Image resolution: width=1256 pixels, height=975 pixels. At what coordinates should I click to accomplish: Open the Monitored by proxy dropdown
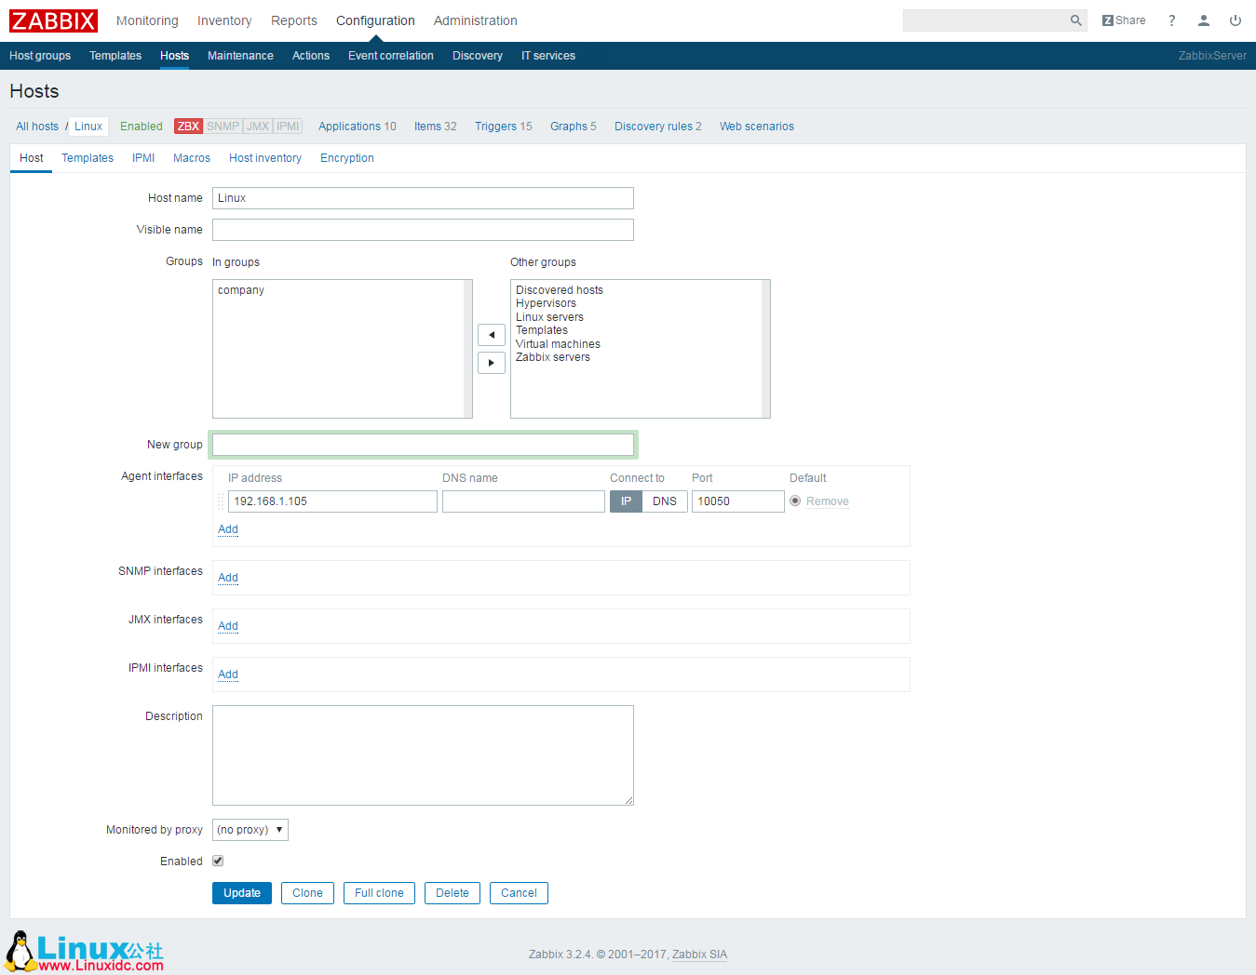(250, 829)
